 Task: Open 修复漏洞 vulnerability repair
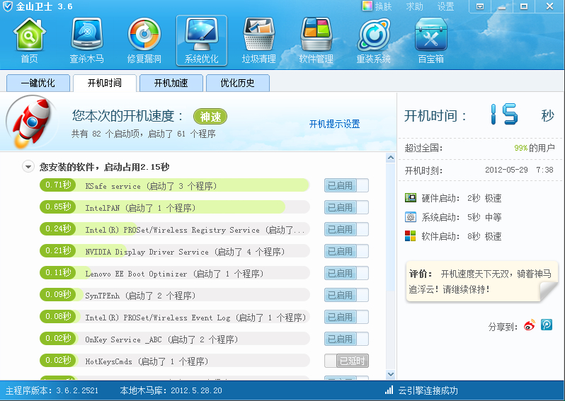144,40
